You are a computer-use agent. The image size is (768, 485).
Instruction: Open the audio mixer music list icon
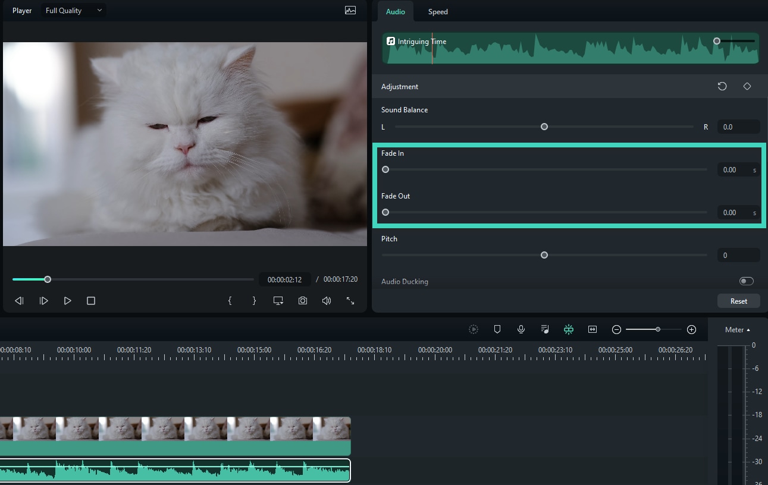click(545, 329)
